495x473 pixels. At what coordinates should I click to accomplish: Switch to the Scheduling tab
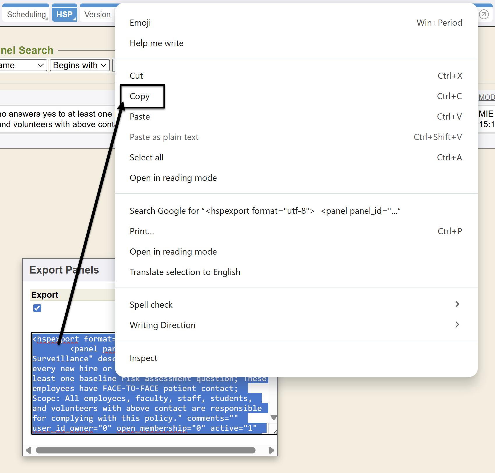(x=27, y=15)
